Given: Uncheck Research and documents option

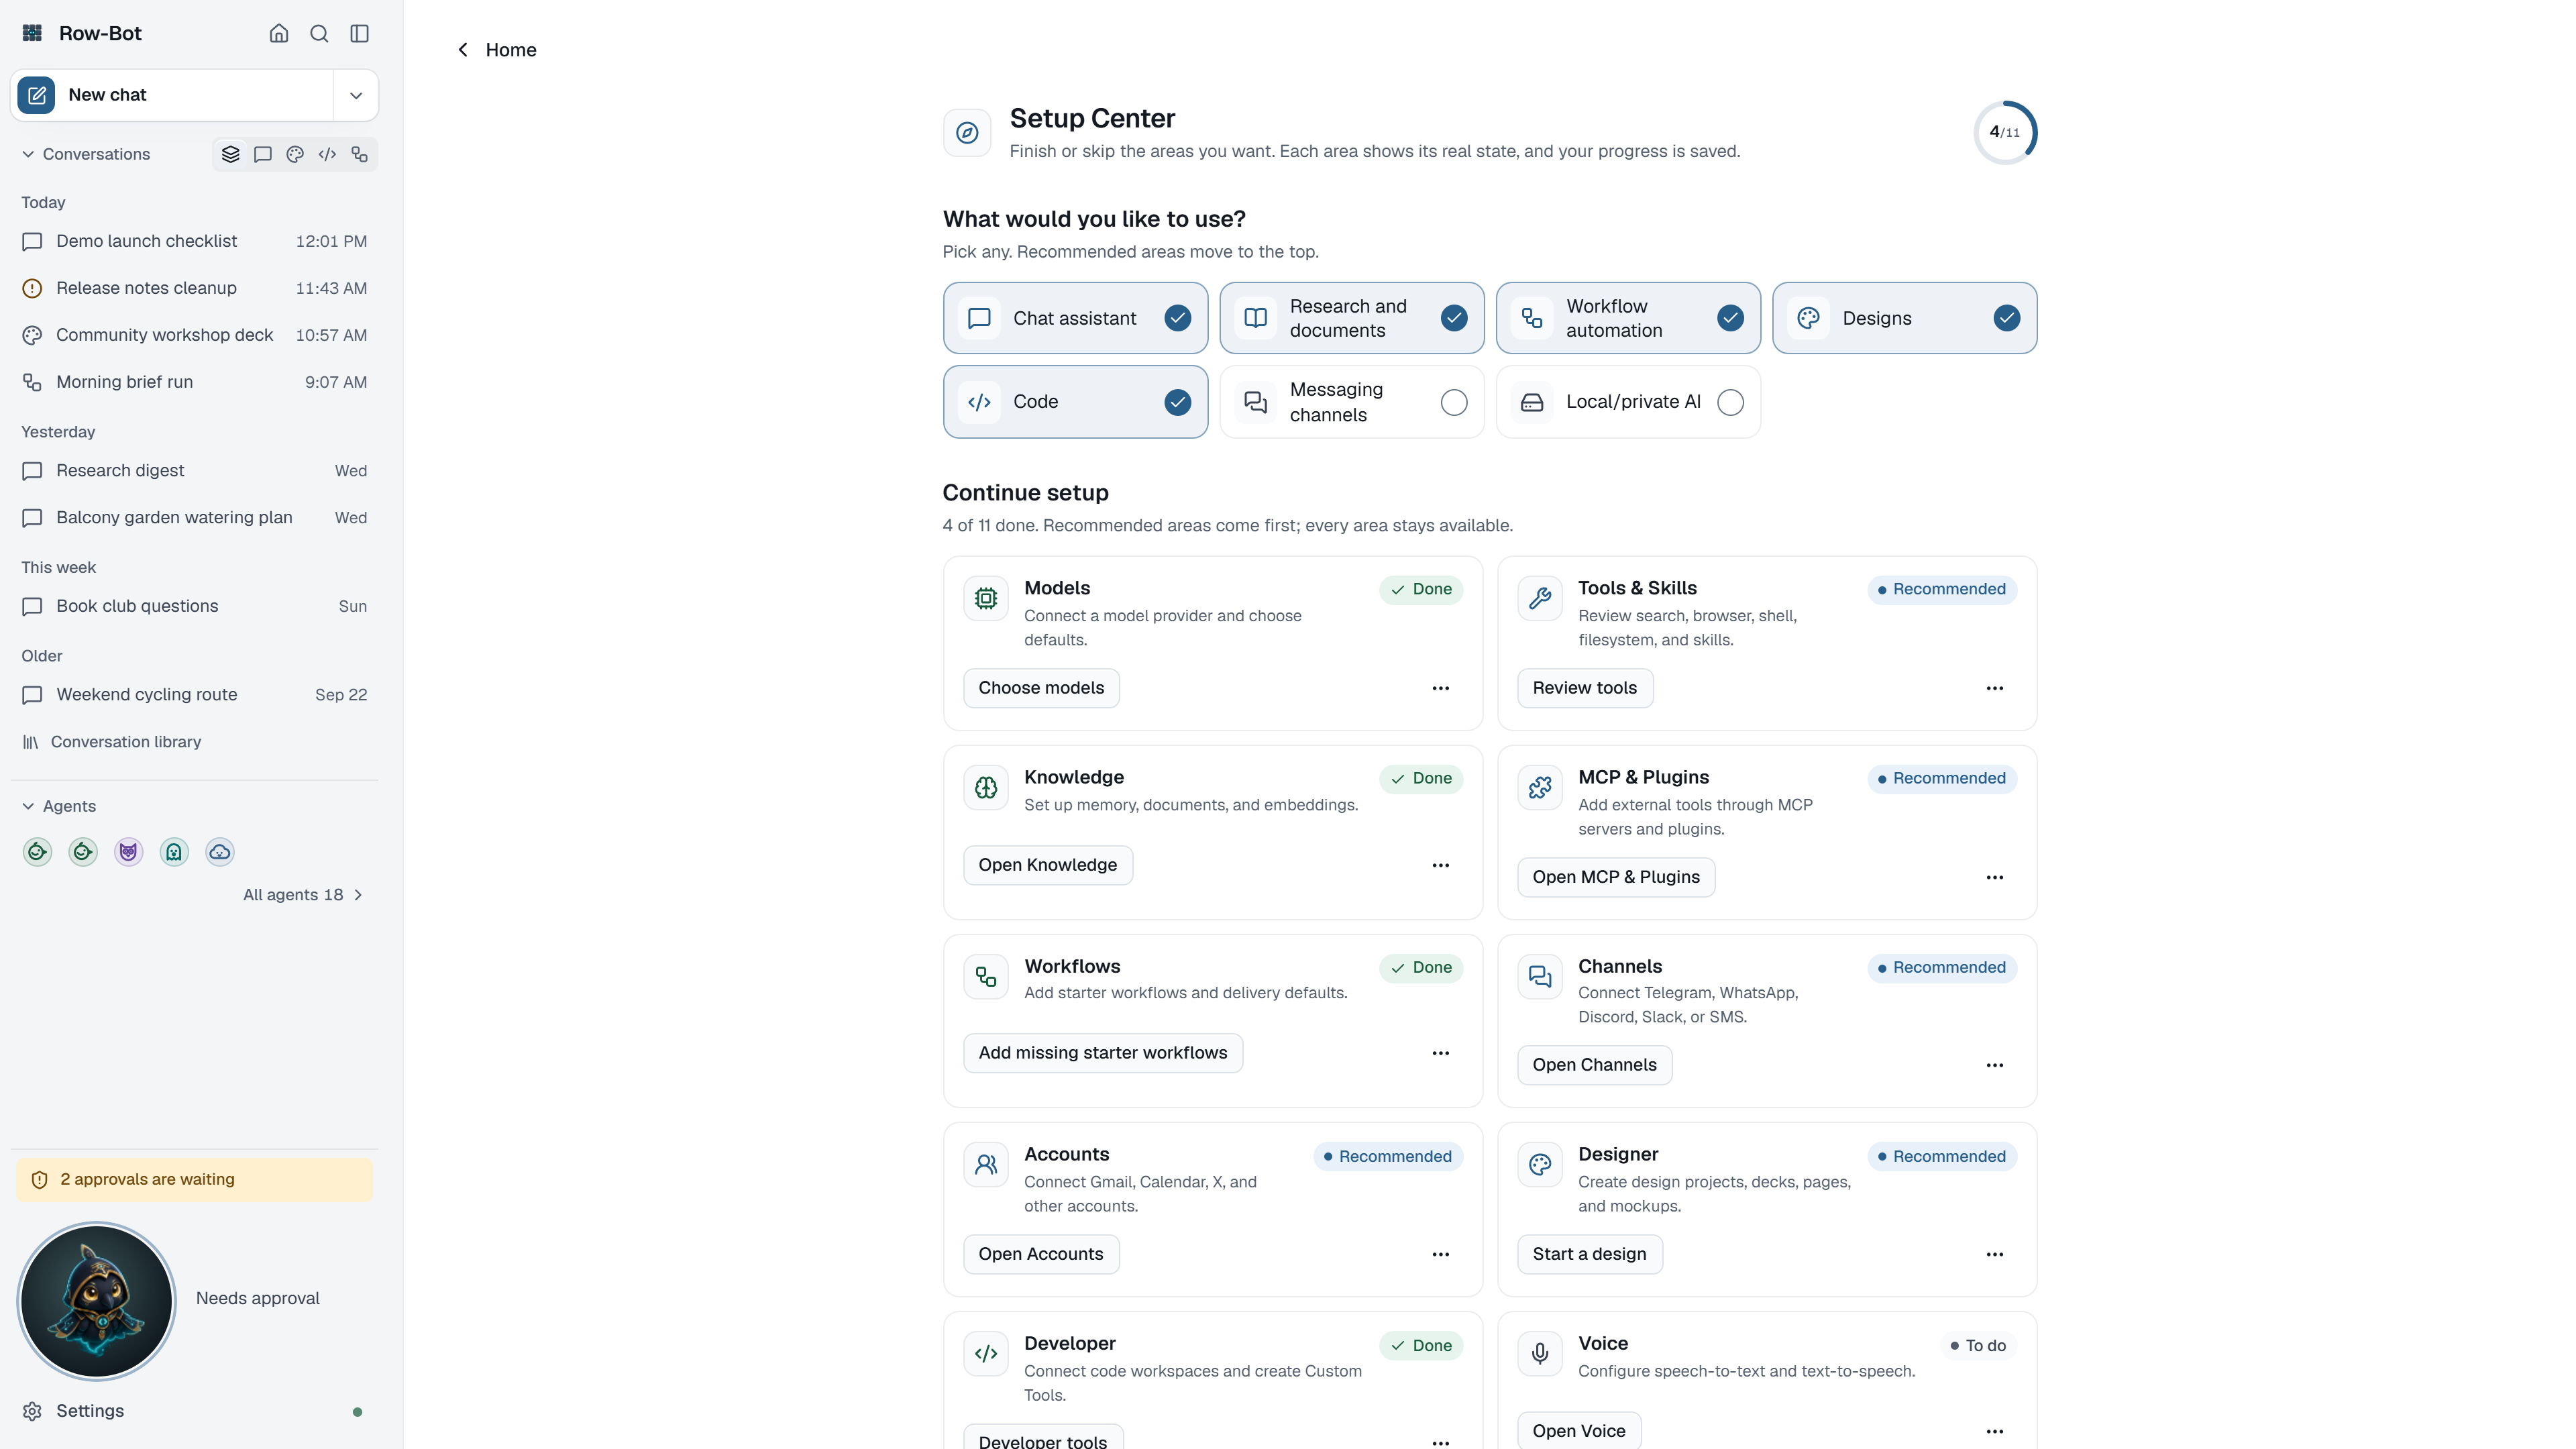Looking at the screenshot, I should coord(1352,318).
